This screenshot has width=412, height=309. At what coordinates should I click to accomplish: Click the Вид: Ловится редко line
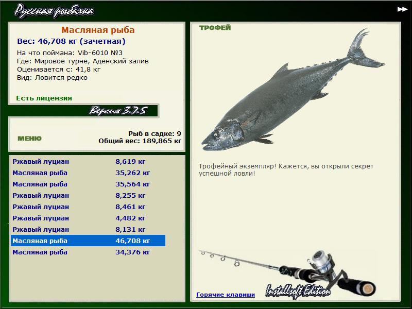tap(52, 78)
